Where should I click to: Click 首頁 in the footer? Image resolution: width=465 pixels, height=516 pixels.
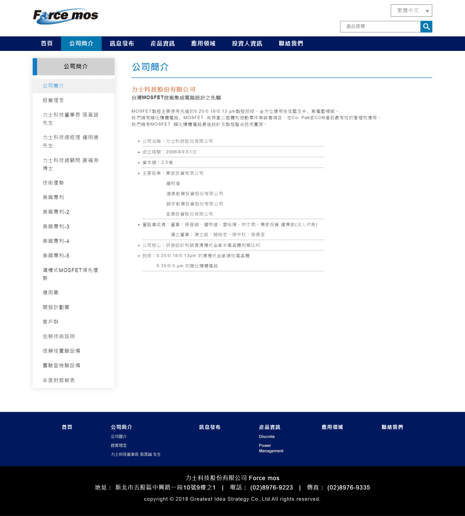tap(67, 427)
